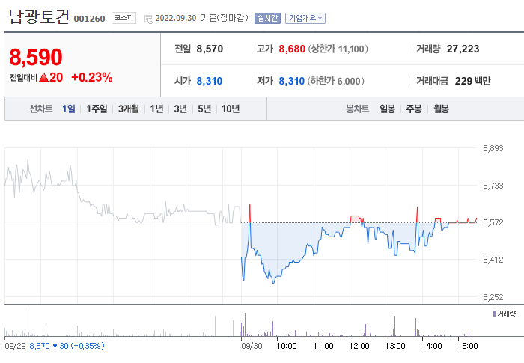Viewport: 524px width, 363px height.
Task: Click the 코스피 market badge
Action: point(124,18)
